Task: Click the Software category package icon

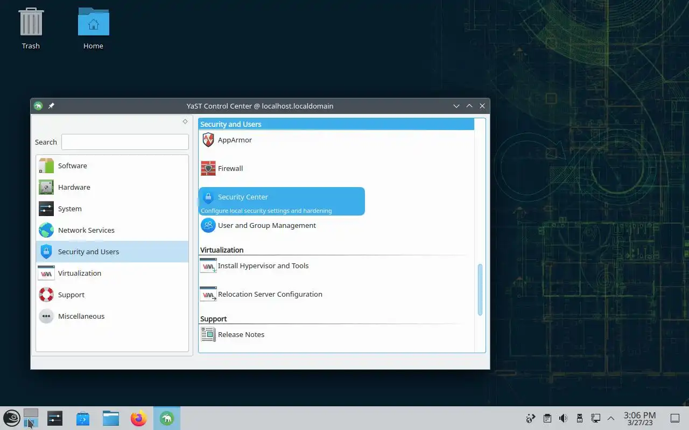Action: click(46, 166)
